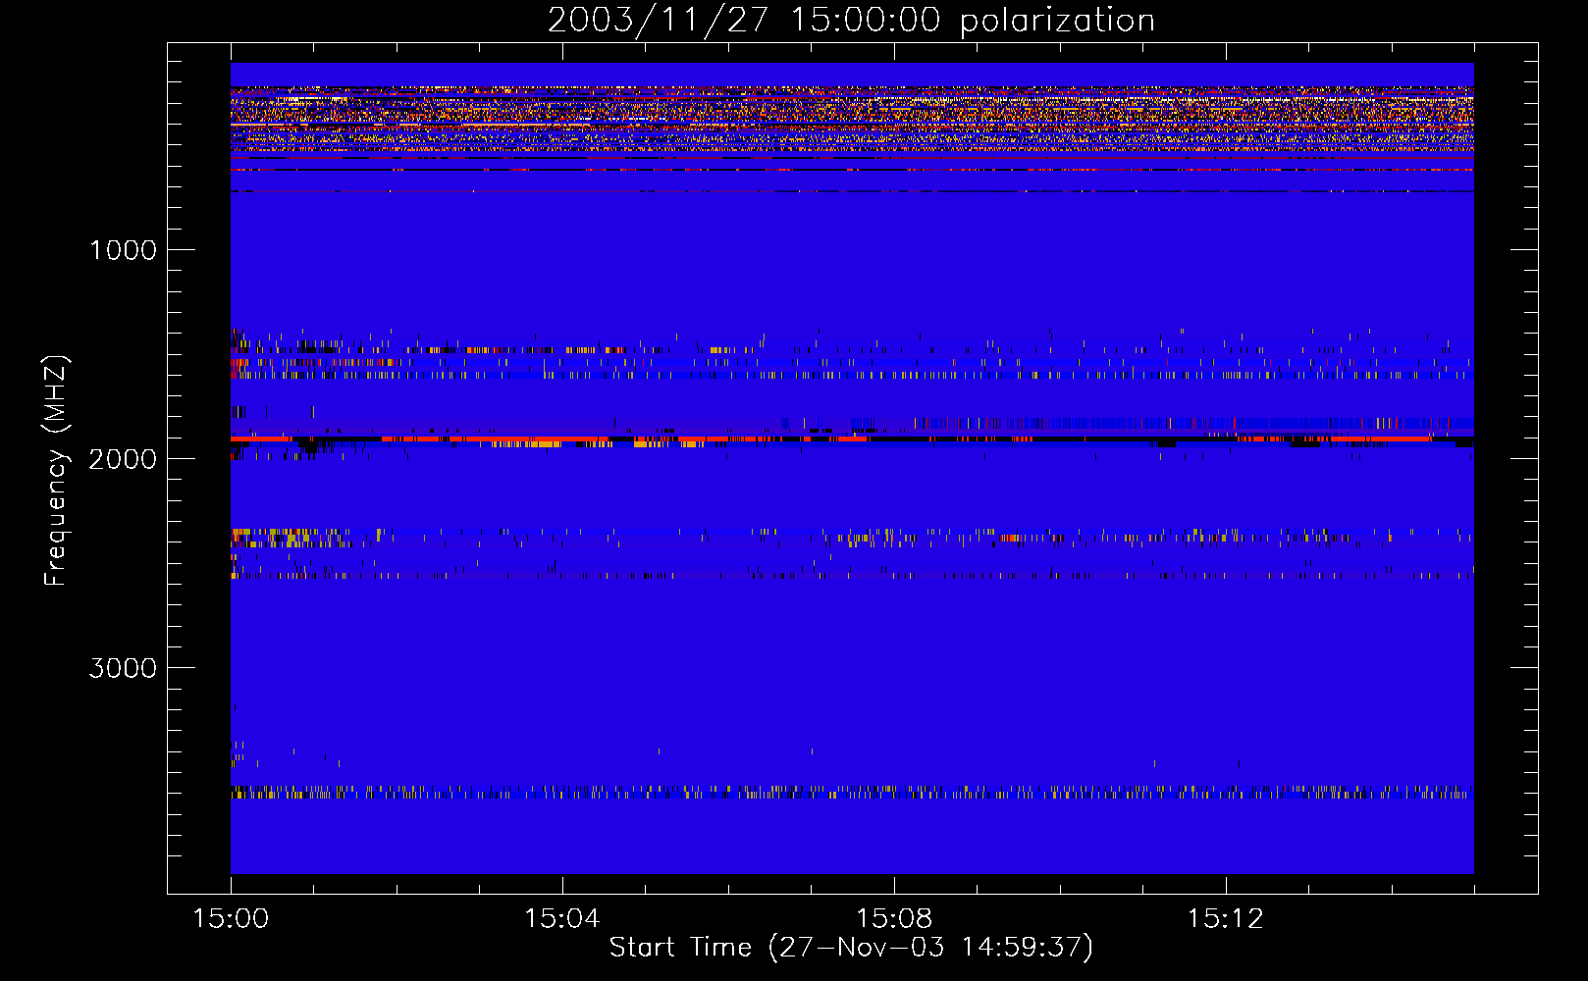Click the '3000' frequency axis label
Image resolution: width=1588 pixels, height=981 pixels.
[123, 668]
